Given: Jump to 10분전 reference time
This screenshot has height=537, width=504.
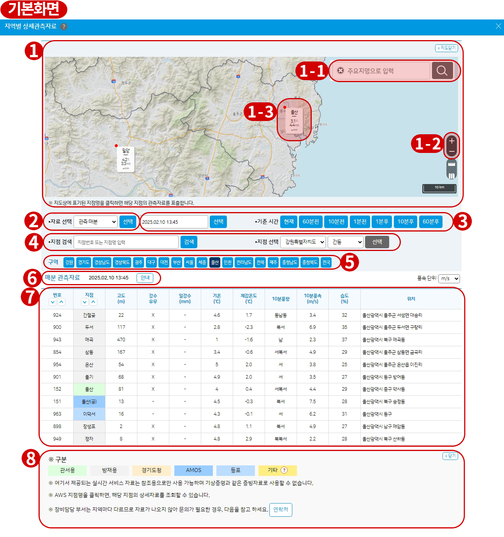Looking at the screenshot, I should 336,222.
